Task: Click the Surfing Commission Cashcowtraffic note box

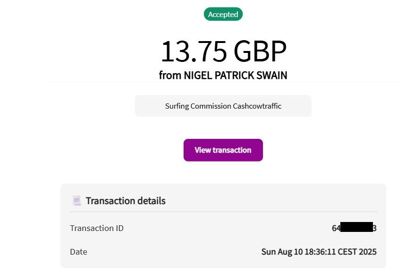Action: [x=223, y=106]
